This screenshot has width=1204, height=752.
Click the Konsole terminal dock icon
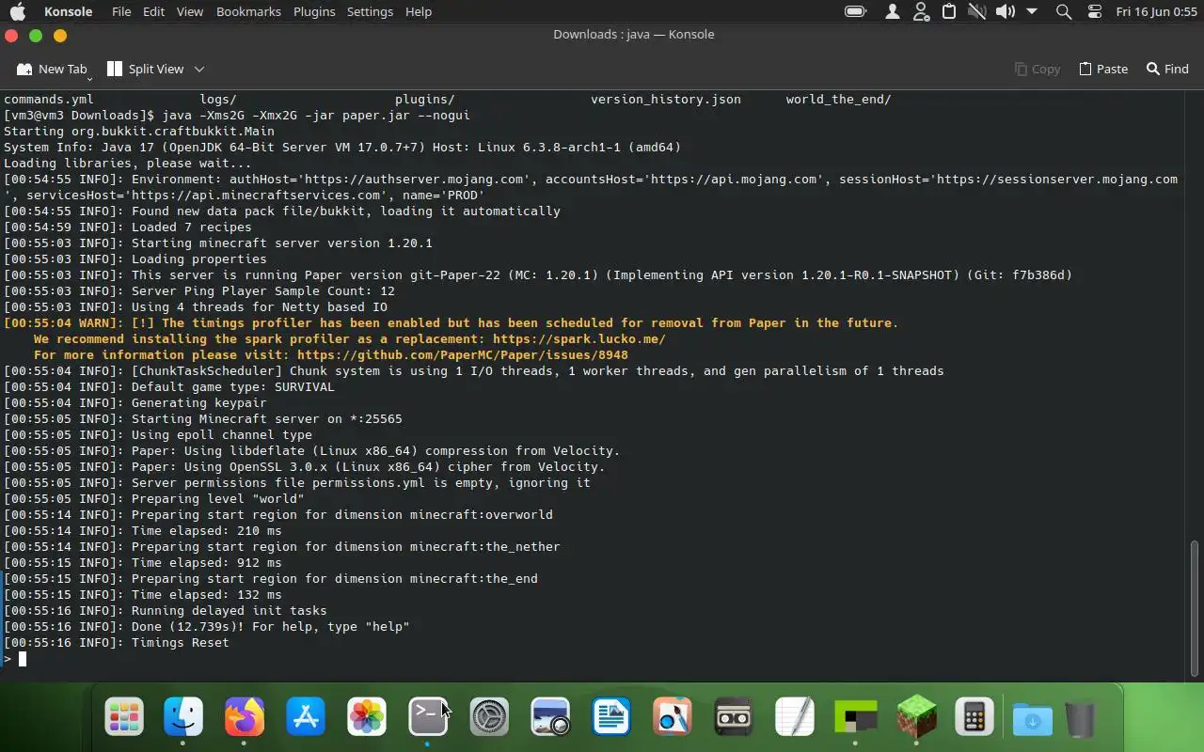click(x=428, y=717)
